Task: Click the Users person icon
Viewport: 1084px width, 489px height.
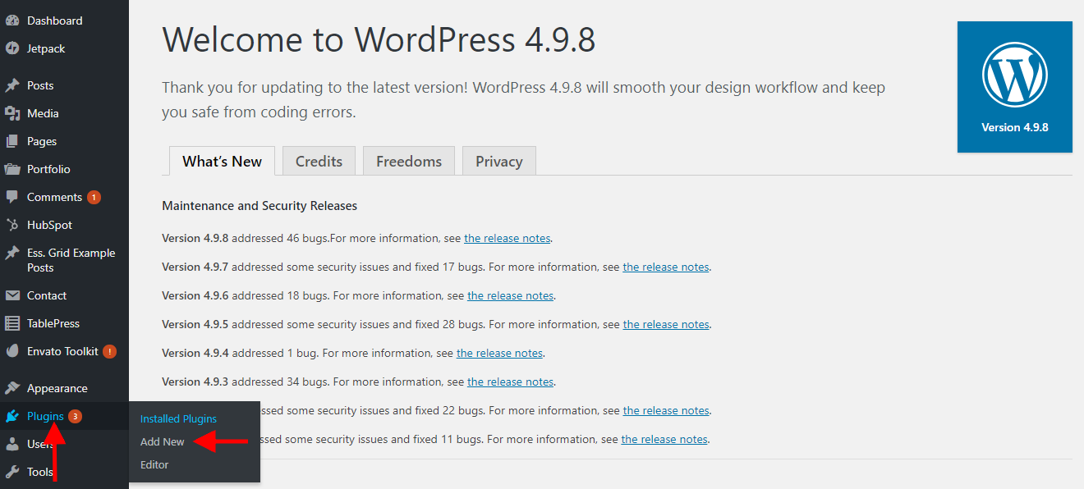Action: 12,444
